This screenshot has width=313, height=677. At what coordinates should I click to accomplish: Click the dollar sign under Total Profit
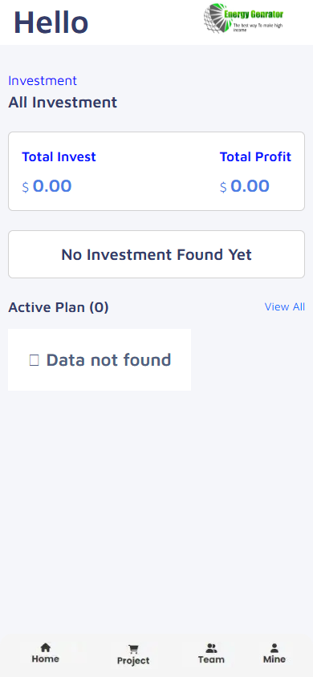[223, 188]
